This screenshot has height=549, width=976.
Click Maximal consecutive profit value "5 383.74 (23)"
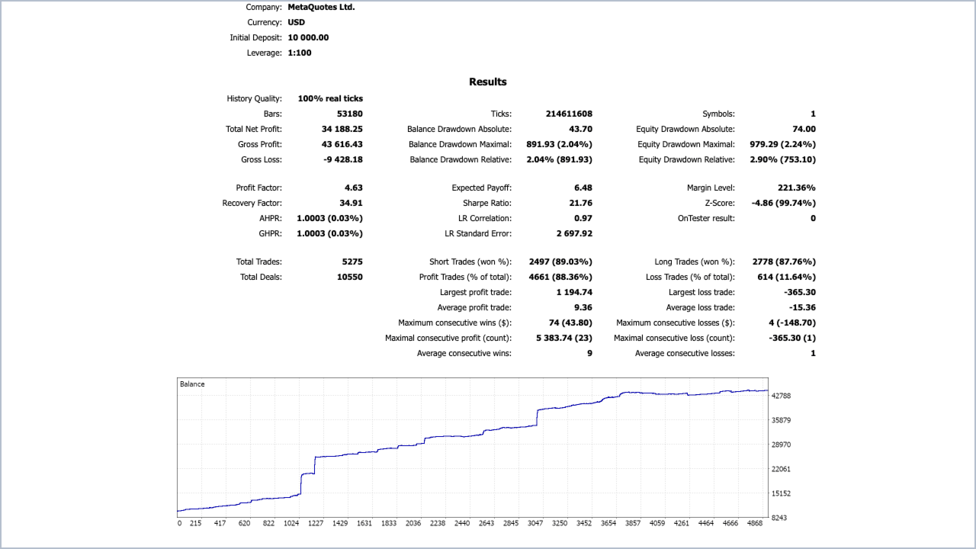(x=564, y=338)
